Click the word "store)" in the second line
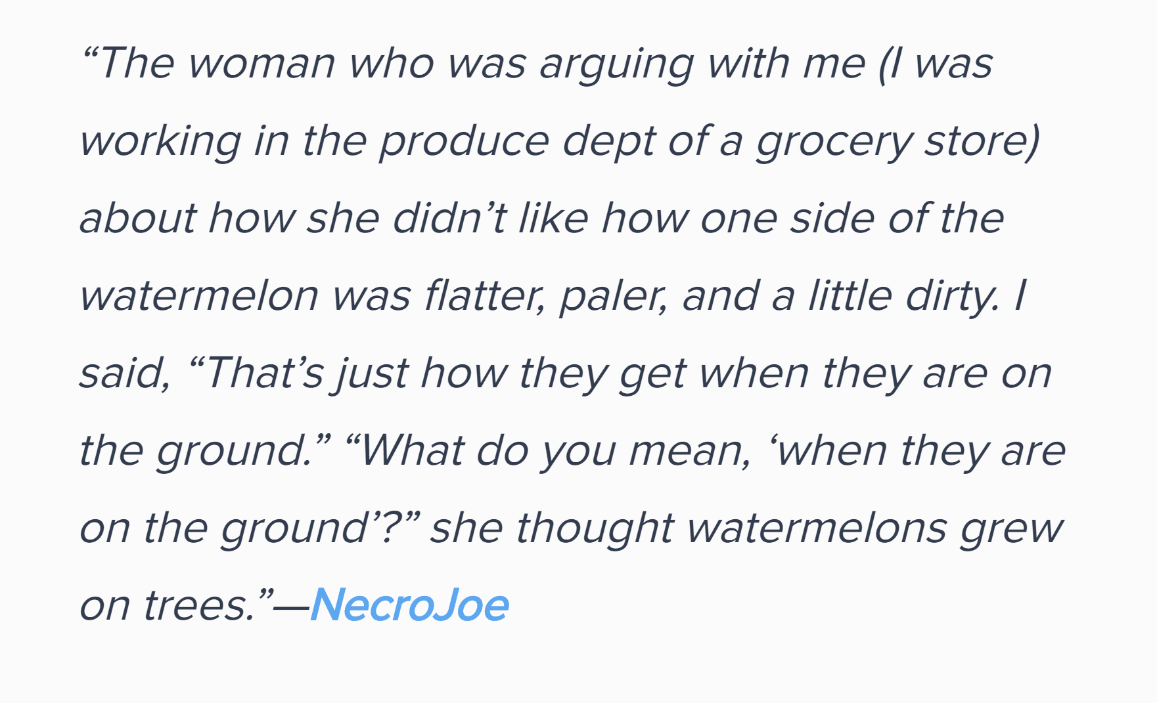Screen dimensions: 1157x703 point(982,141)
